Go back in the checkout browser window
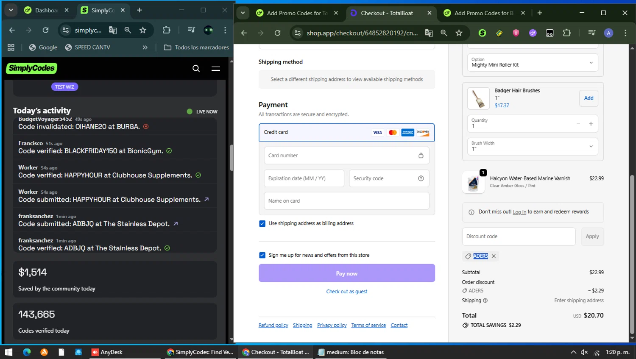 244,33
